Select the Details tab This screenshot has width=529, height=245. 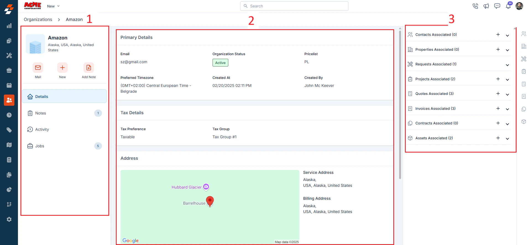pos(64,96)
